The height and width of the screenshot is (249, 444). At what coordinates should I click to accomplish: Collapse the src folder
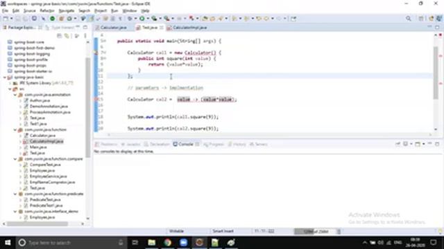pyautogui.click(x=10, y=89)
